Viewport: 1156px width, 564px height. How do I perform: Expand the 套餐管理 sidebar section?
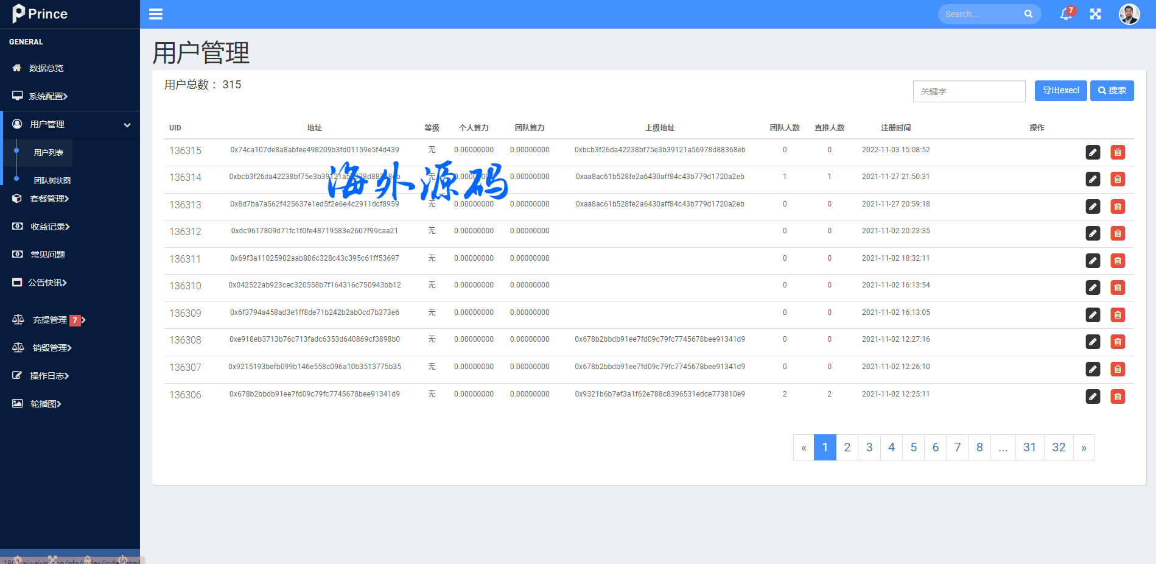50,199
